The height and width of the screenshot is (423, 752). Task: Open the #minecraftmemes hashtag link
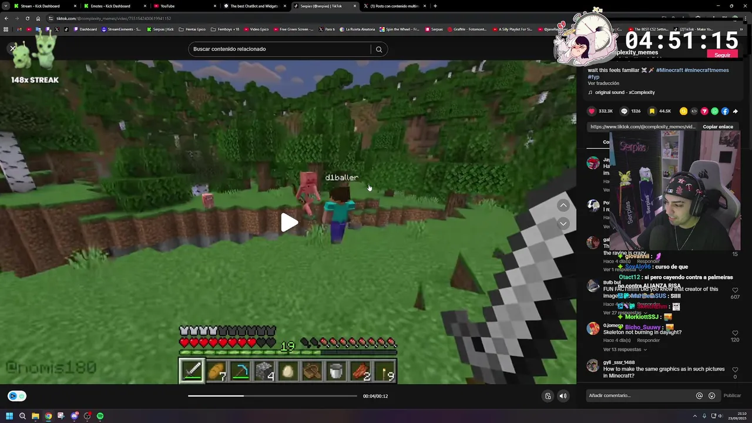click(706, 70)
